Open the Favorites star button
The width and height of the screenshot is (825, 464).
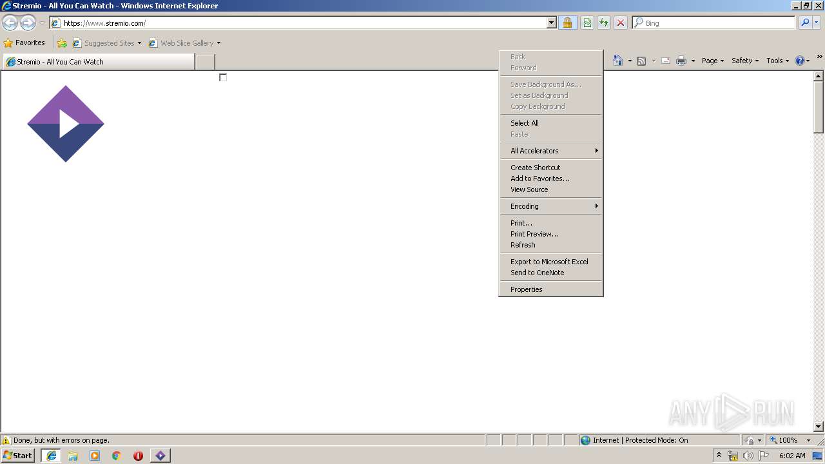pyautogui.click(x=24, y=43)
